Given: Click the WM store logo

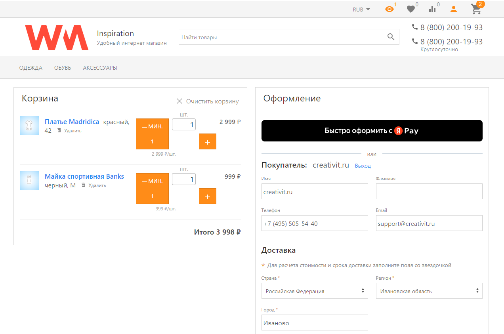Looking at the screenshot, I should click(x=56, y=38).
